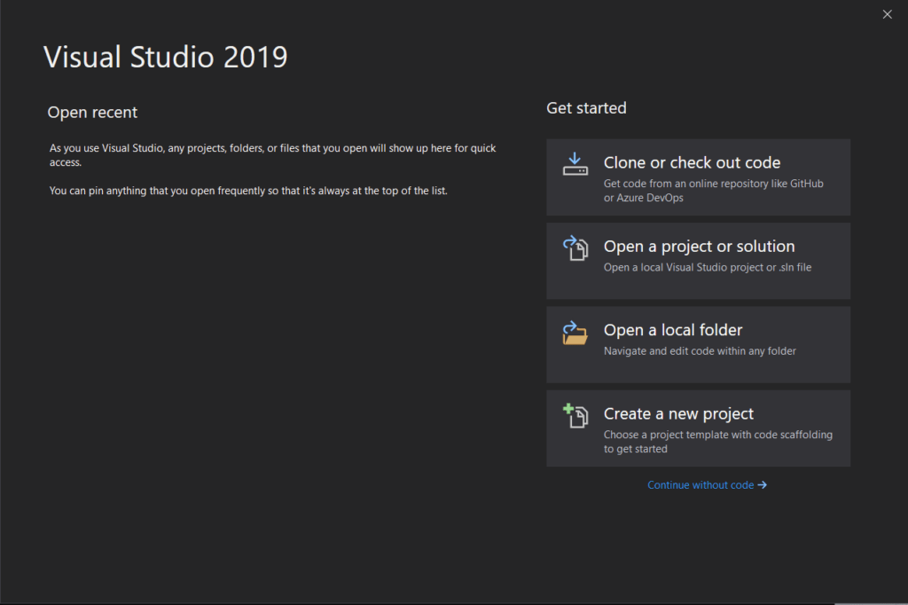Close the Visual Studio start window
The height and width of the screenshot is (605, 908).
[x=887, y=14]
